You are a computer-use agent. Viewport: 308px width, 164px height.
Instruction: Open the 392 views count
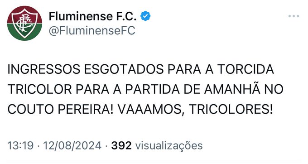pos(121,146)
